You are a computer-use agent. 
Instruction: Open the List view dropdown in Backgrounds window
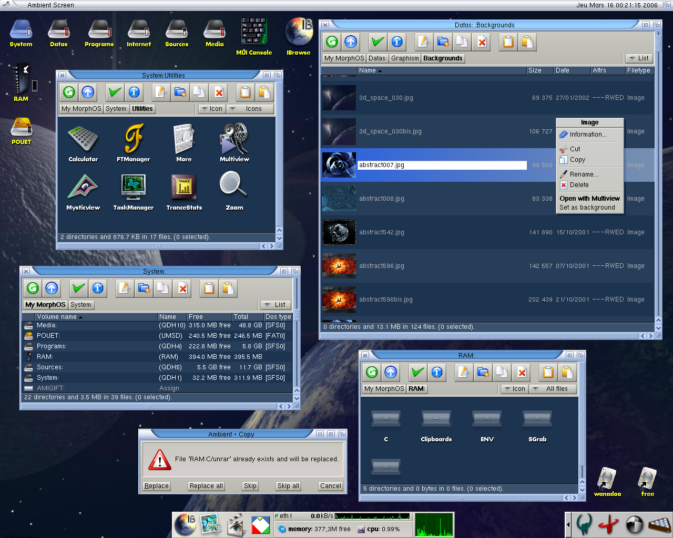(639, 58)
